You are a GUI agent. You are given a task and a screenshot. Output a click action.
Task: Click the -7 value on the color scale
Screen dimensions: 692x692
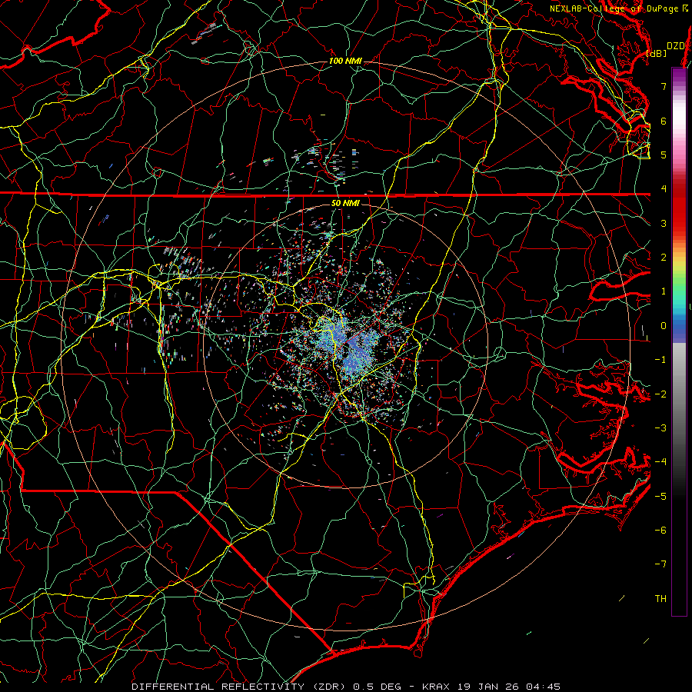click(x=660, y=564)
